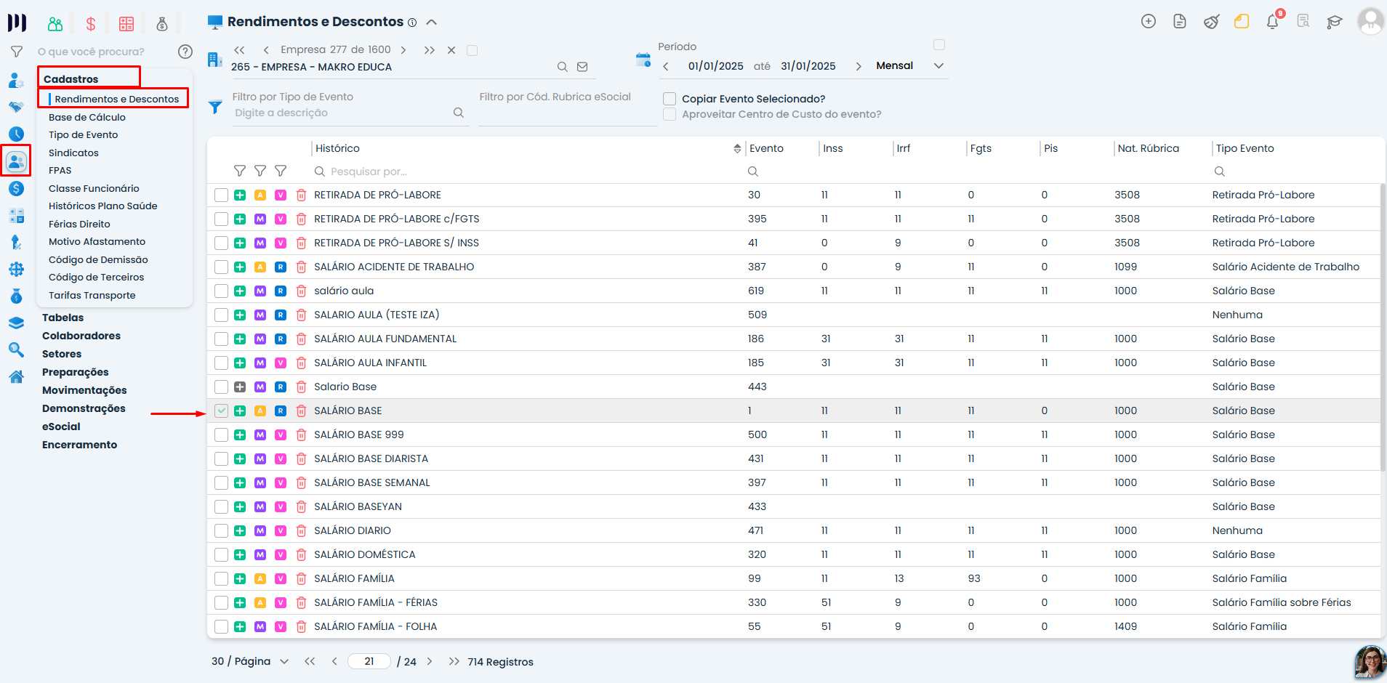Expand the Movimentações menu section
This screenshot has height=683, width=1387.
84,390
